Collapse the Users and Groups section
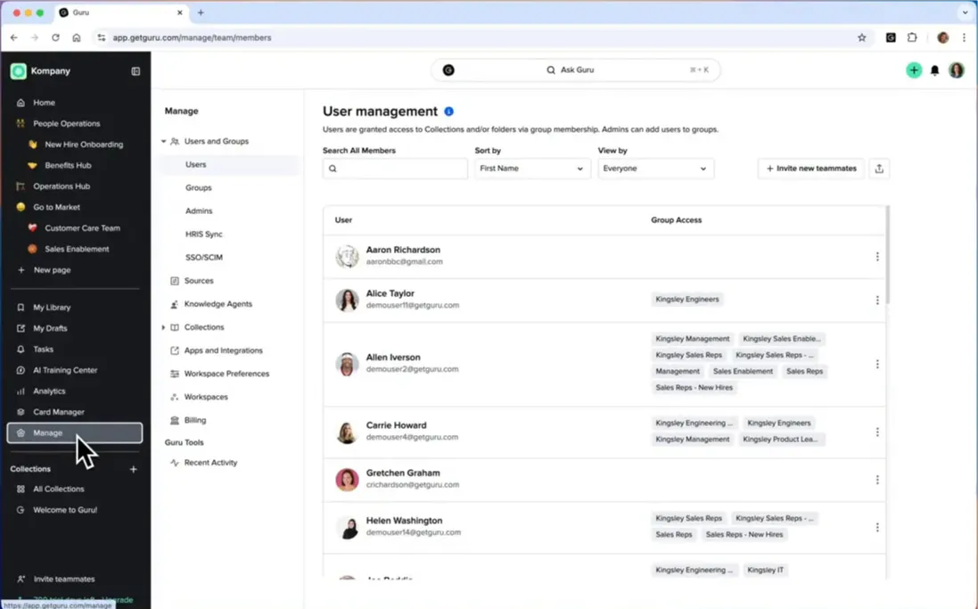This screenshot has height=609, width=978. click(x=163, y=142)
